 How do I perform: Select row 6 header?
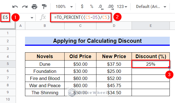(8, 71)
